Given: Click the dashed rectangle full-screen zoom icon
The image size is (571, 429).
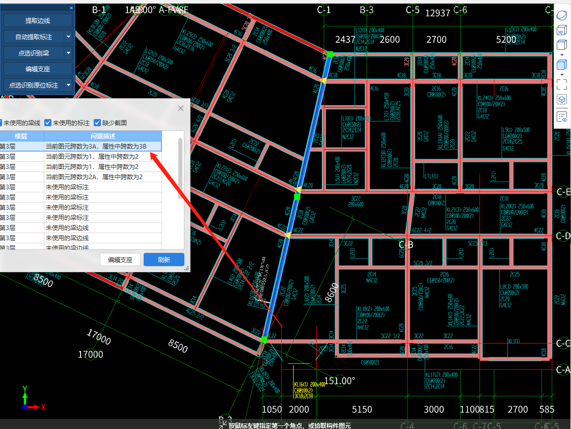Looking at the screenshot, I should pos(562,84).
